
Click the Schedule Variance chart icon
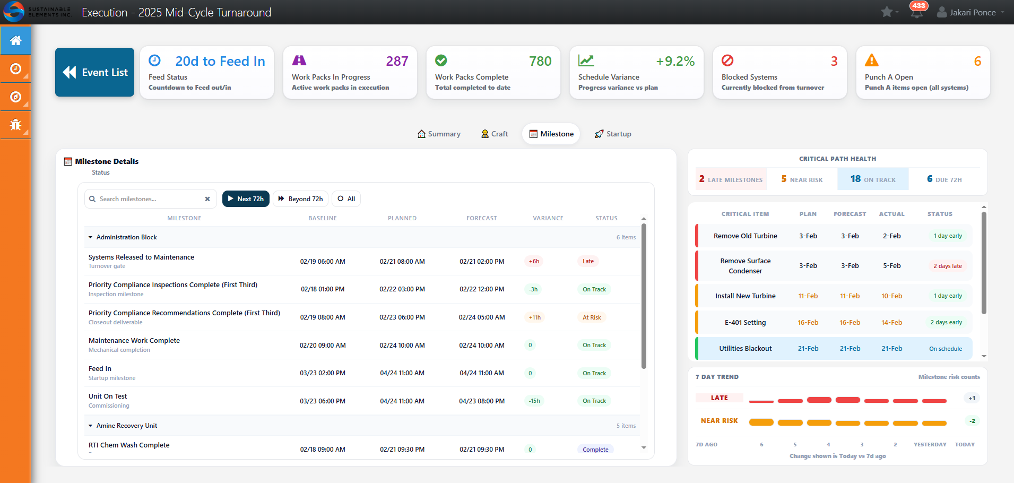(586, 61)
